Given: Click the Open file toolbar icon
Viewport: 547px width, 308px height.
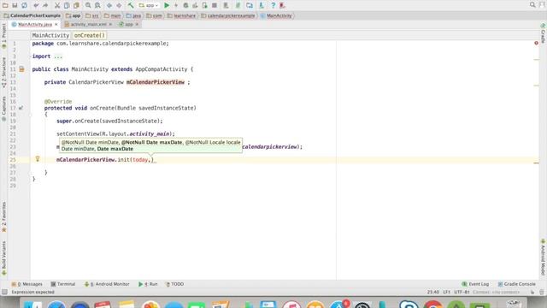Looking at the screenshot, I should (x=5, y=5).
